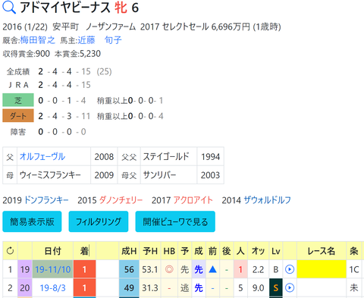Open sibling link ドンフランキー
The height and width of the screenshot is (298, 364).
point(46,200)
